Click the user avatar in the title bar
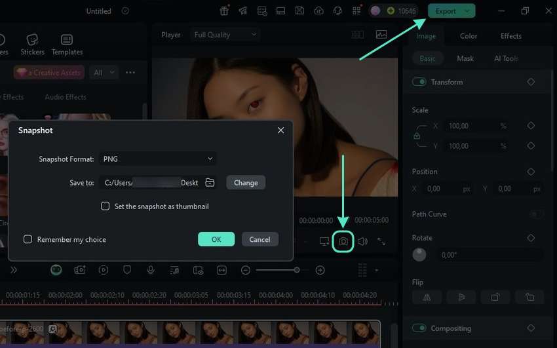Image resolution: width=557 pixels, height=348 pixels. click(375, 11)
